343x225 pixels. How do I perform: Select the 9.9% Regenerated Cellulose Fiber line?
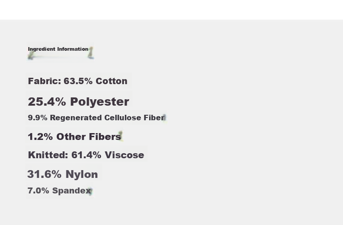point(96,118)
